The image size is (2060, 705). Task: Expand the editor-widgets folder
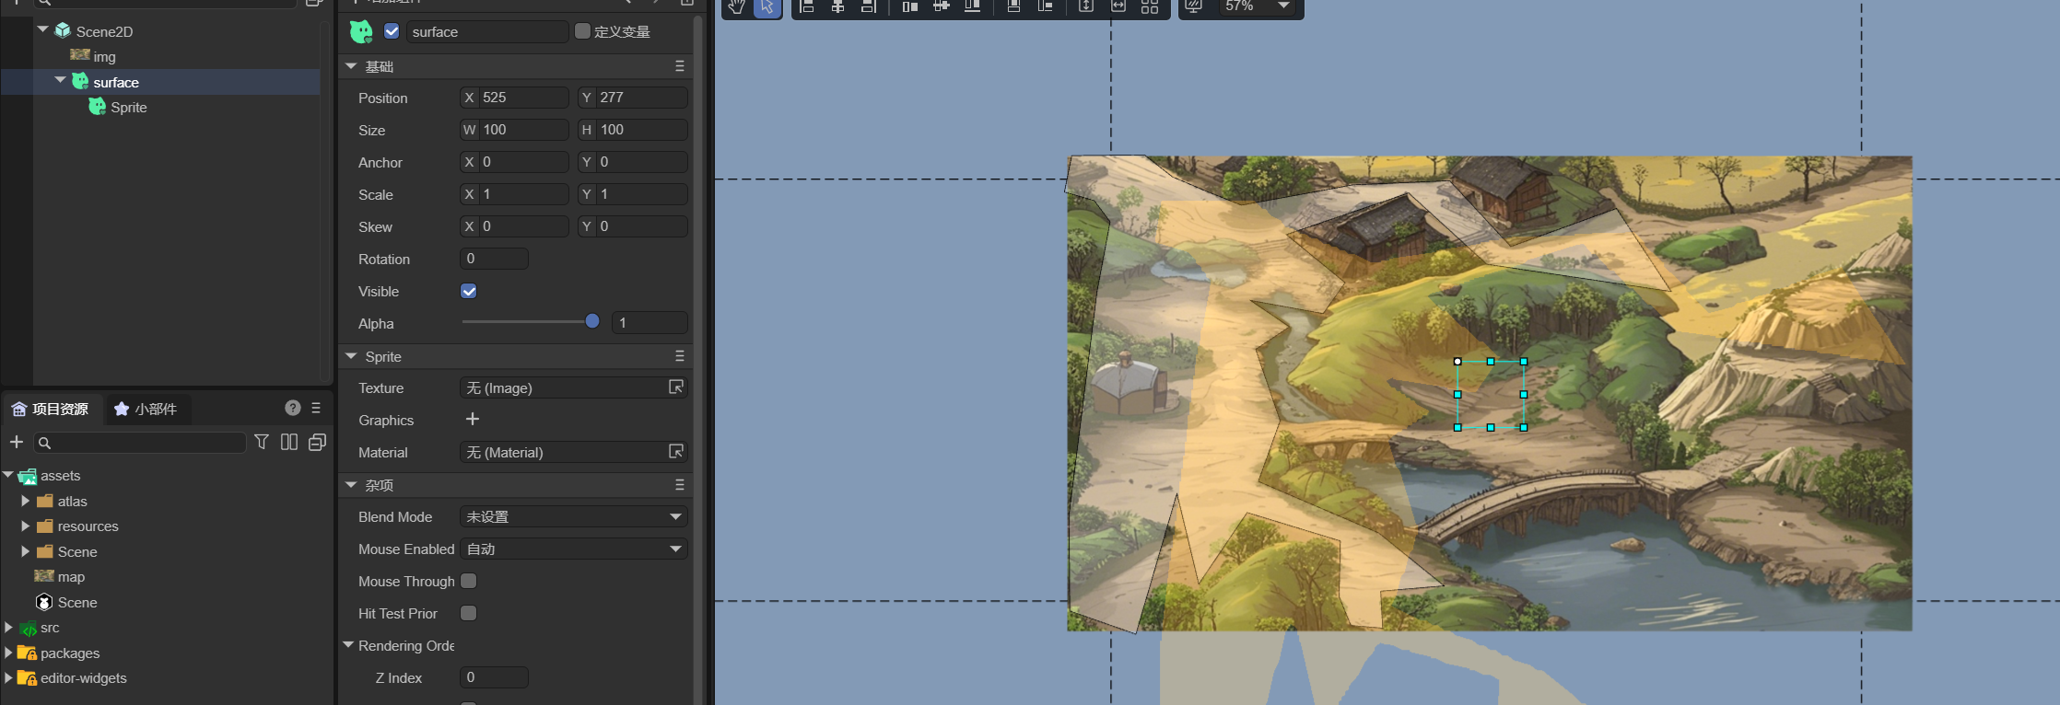[8, 678]
